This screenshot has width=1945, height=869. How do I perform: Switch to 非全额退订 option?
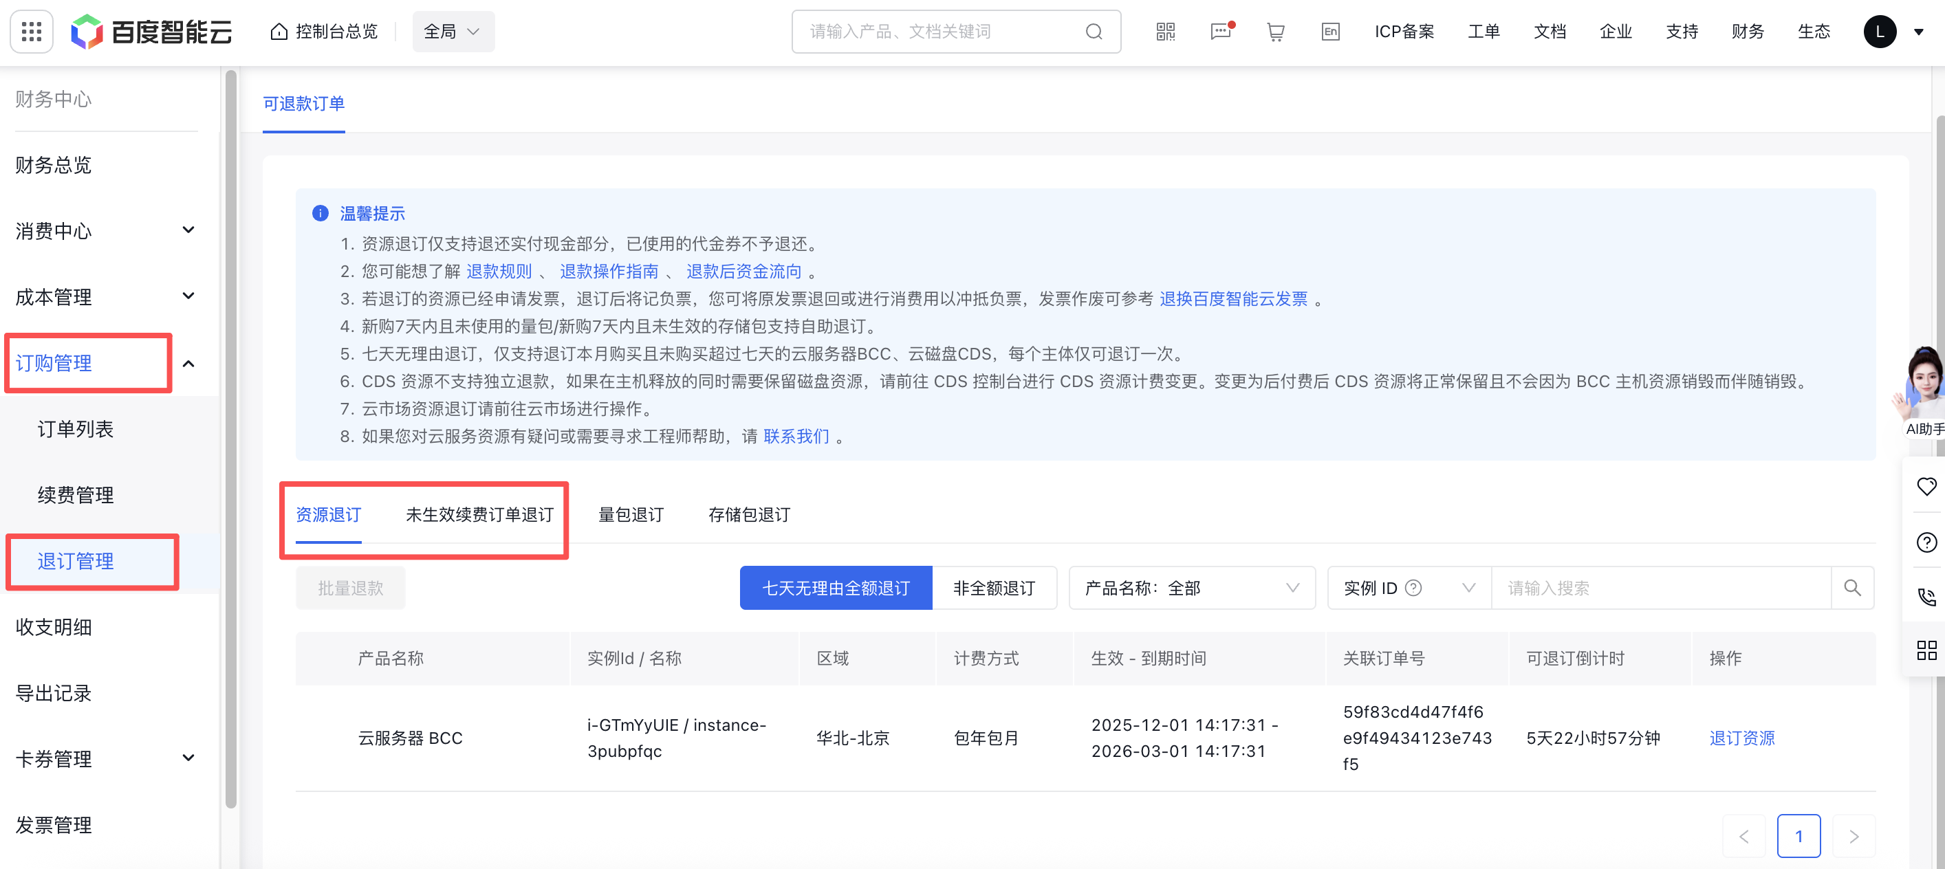tap(994, 588)
